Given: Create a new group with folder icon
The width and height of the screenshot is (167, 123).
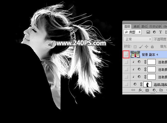Looking at the screenshot, I should point(161,90).
